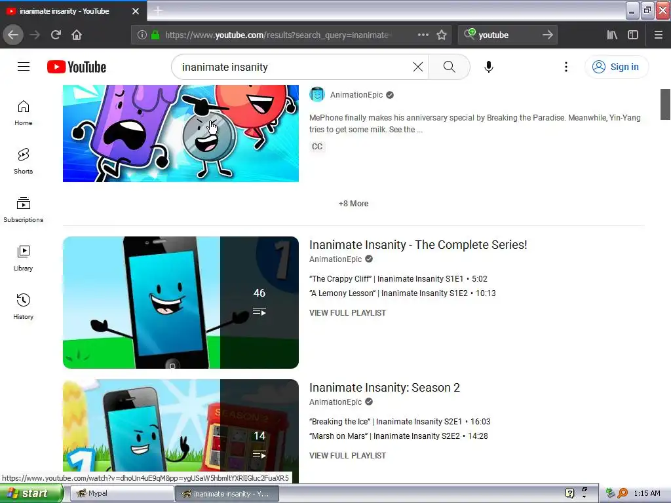The height and width of the screenshot is (503, 671).
Task: Open Library in the YouTube sidebar
Action: pos(23,258)
